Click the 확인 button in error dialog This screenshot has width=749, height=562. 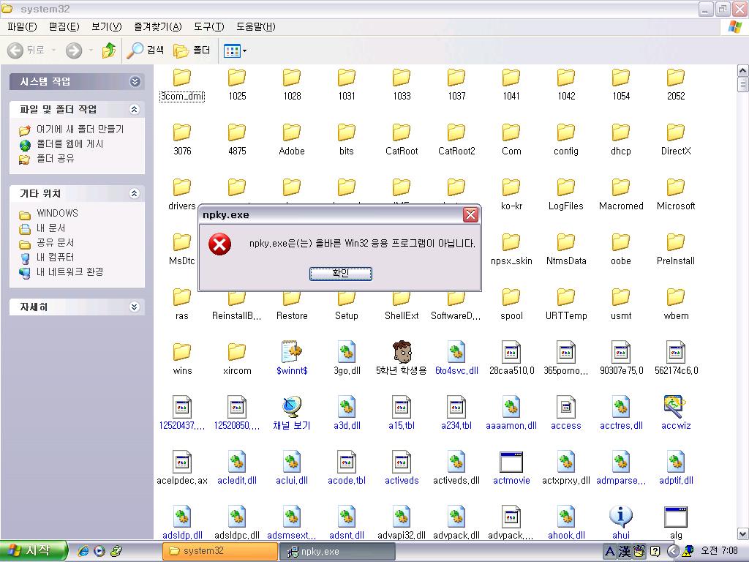(x=340, y=273)
